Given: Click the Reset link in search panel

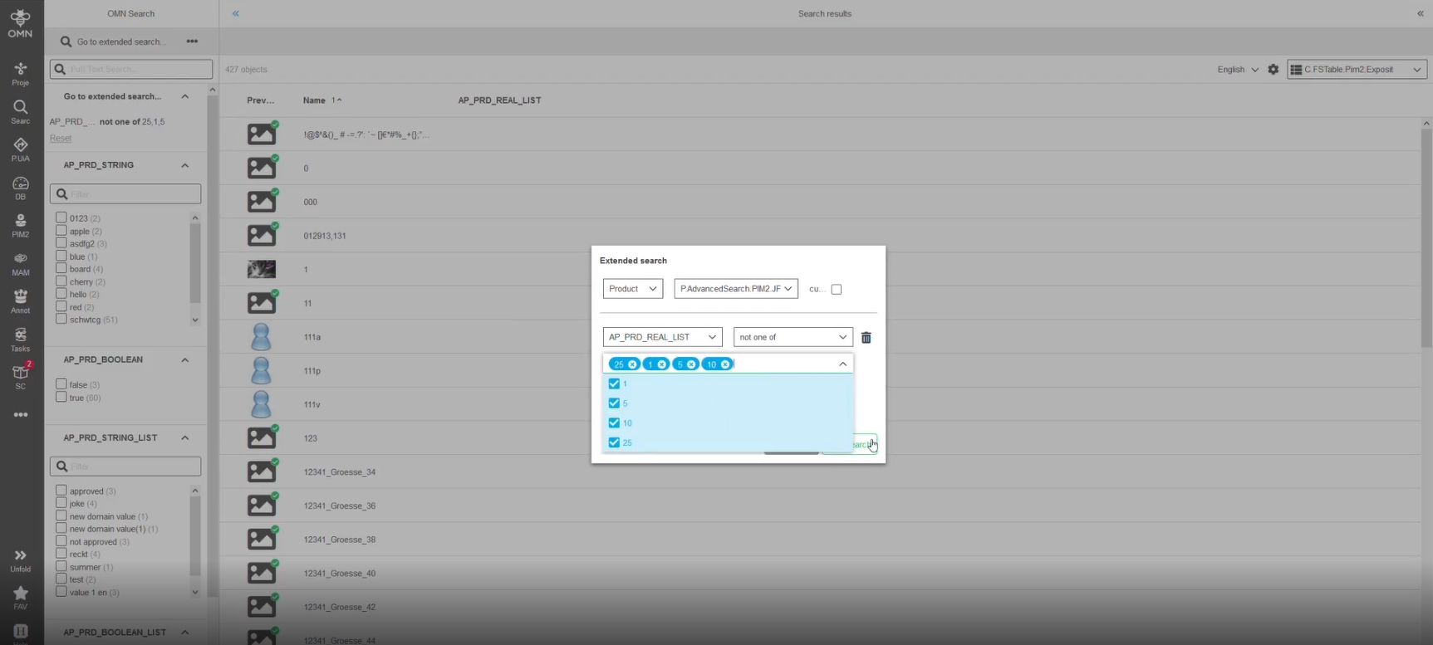Looking at the screenshot, I should [x=60, y=139].
